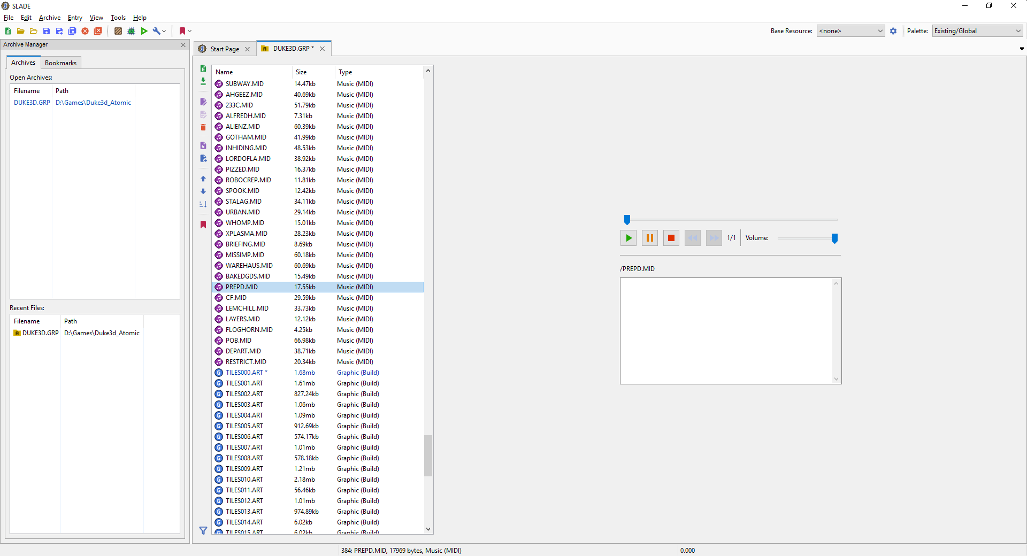Click the New Archive toolbar icon
This screenshot has height=556, width=1027.
tap(8, 31)
